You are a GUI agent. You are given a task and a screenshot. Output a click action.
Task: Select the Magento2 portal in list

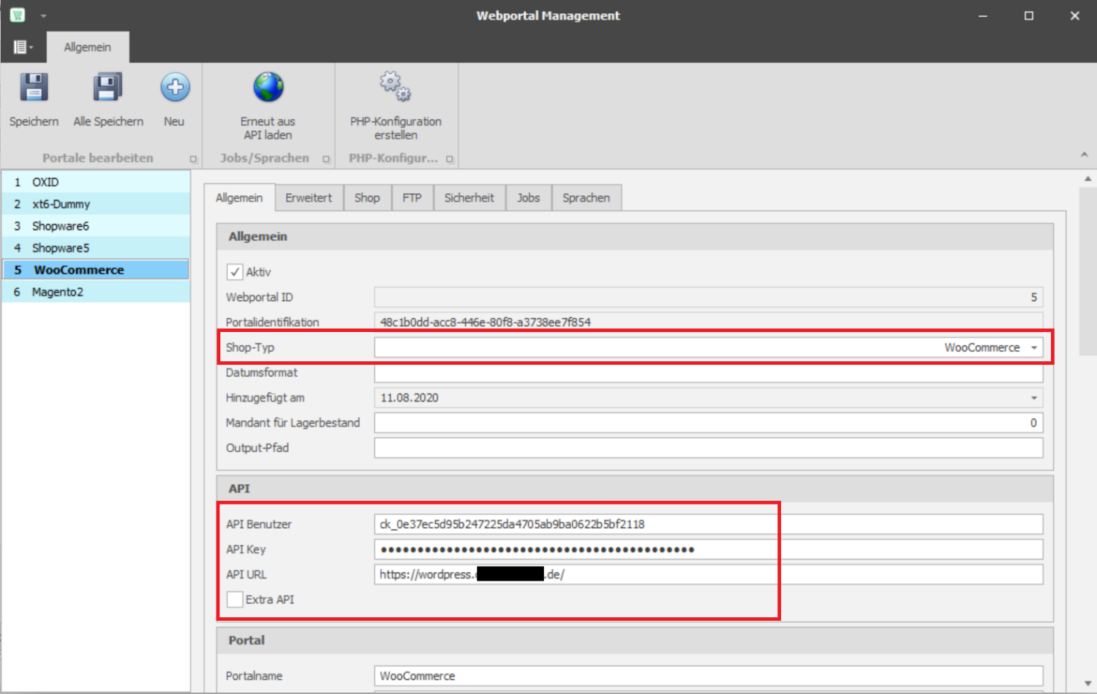(x=58, y=292)
